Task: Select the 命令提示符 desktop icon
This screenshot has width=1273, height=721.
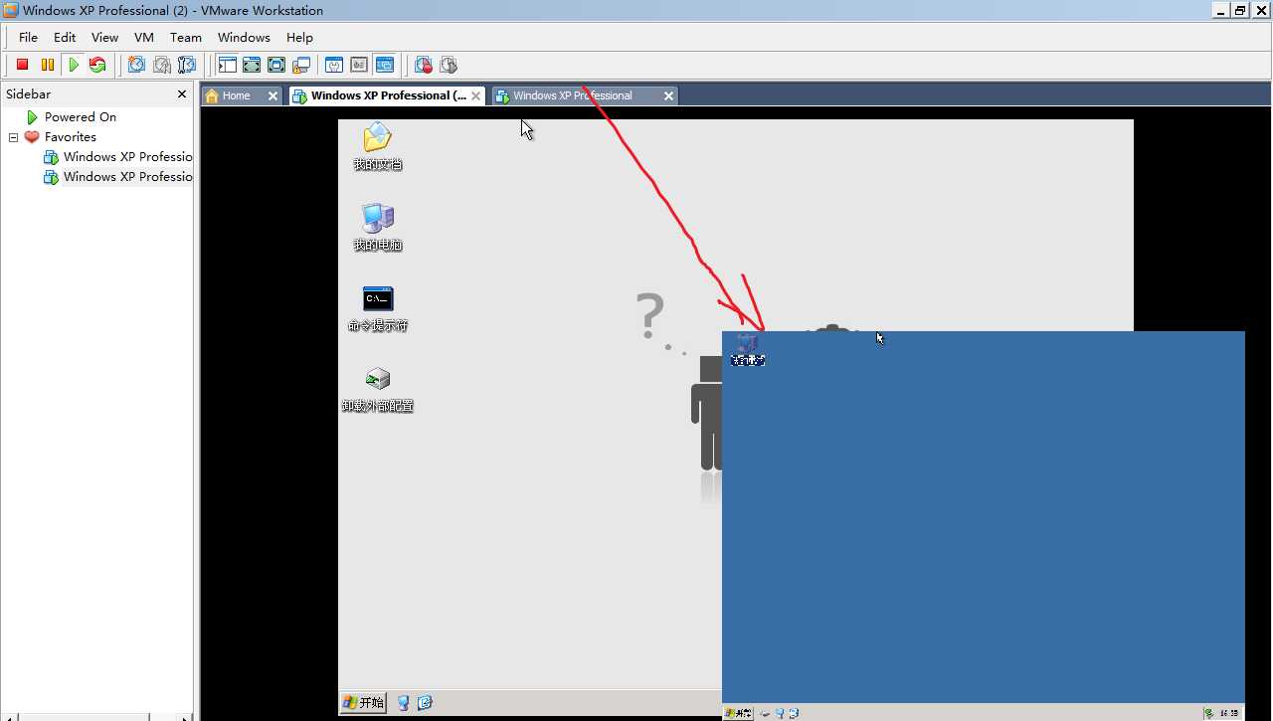Action: [x=378, y=308]
